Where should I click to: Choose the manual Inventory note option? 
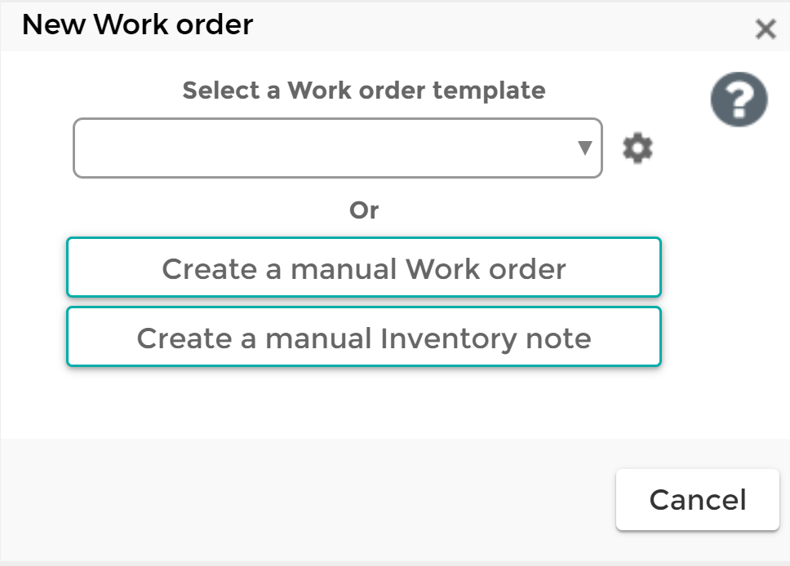363,336
